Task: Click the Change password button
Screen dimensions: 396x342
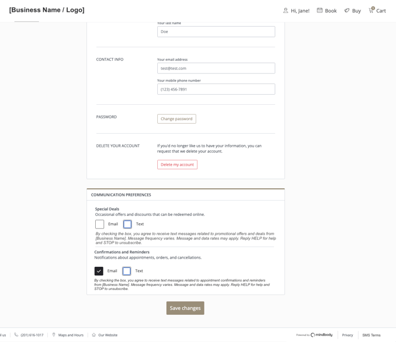Action: pyautogui.click(x=177, y=119)
